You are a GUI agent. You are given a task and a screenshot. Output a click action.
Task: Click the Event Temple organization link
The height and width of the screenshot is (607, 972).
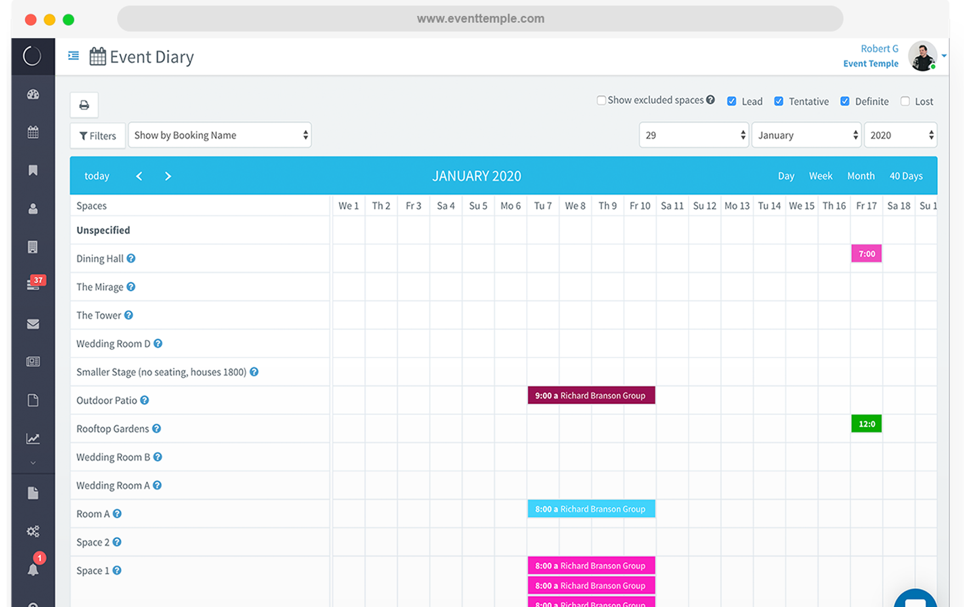(871, 64)
